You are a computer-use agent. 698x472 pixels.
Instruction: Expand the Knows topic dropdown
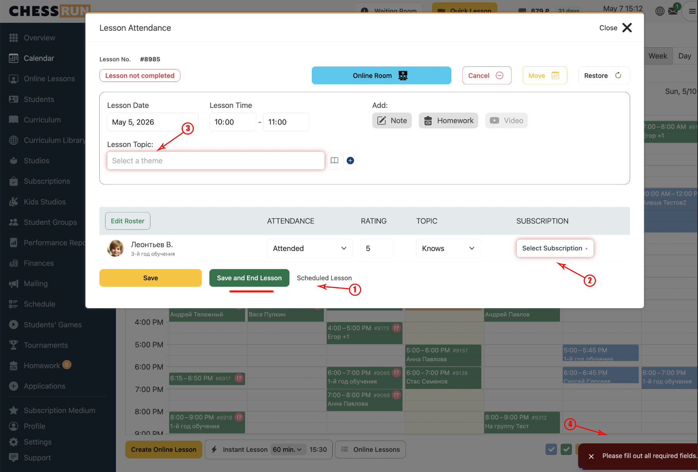[x=448, y=248]
